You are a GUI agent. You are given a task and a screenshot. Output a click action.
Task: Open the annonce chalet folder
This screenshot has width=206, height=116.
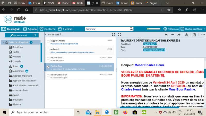pyautogui.click(x=19, y=90)
